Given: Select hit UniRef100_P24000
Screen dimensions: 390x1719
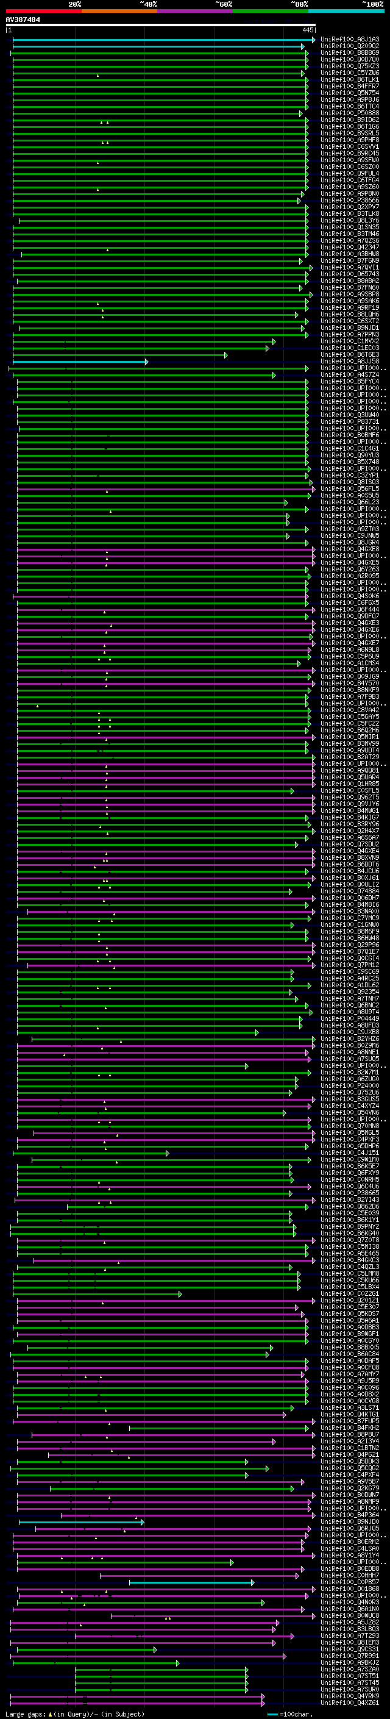Looking at the screenshot, I should click(350, 1085).
